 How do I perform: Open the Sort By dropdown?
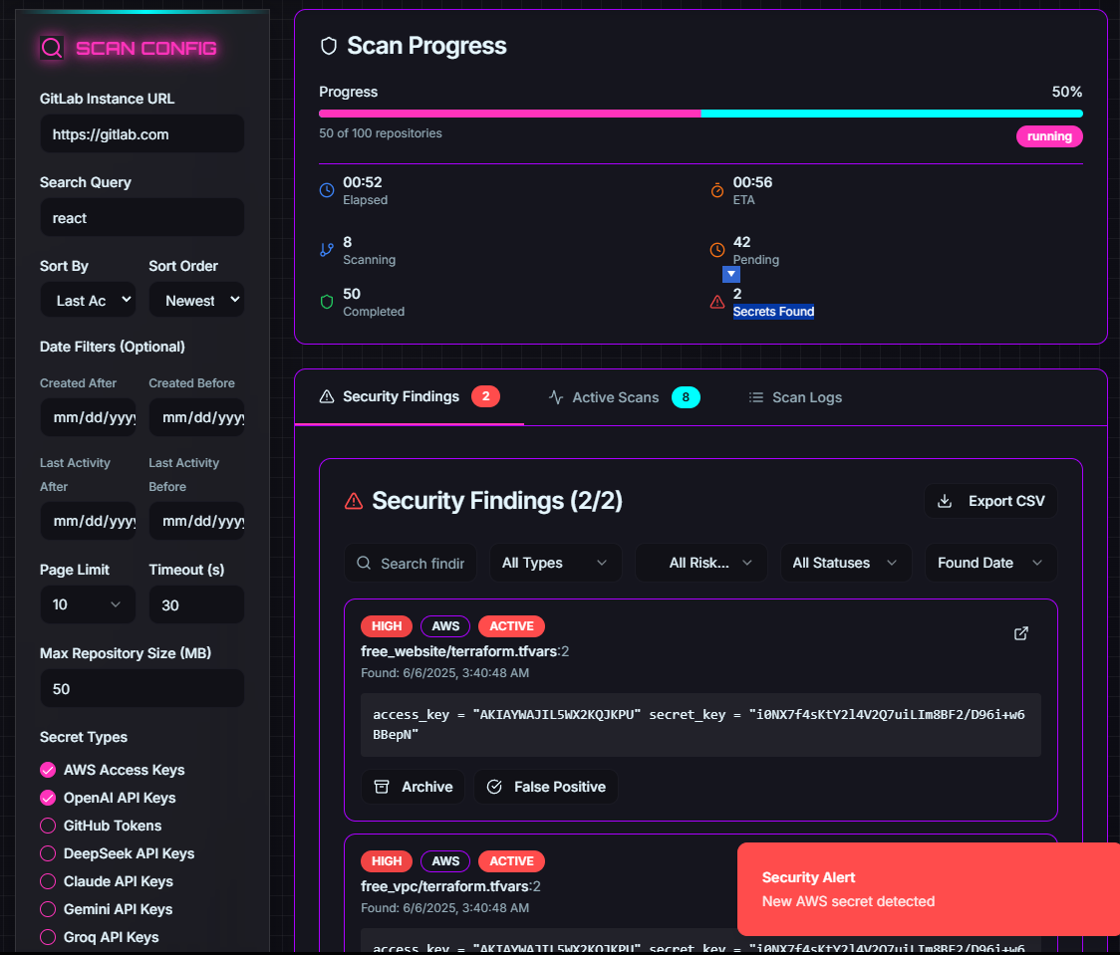[88, 300]
